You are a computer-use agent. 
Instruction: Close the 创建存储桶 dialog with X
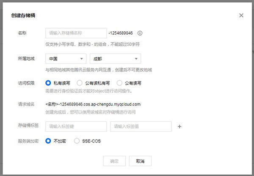pos(241,15)
